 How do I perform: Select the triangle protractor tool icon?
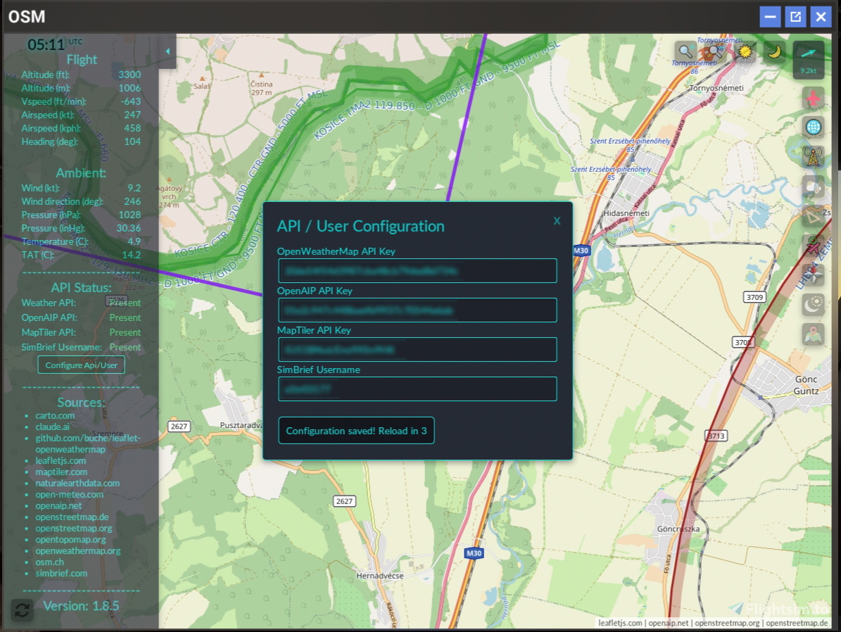click(812, 215)
